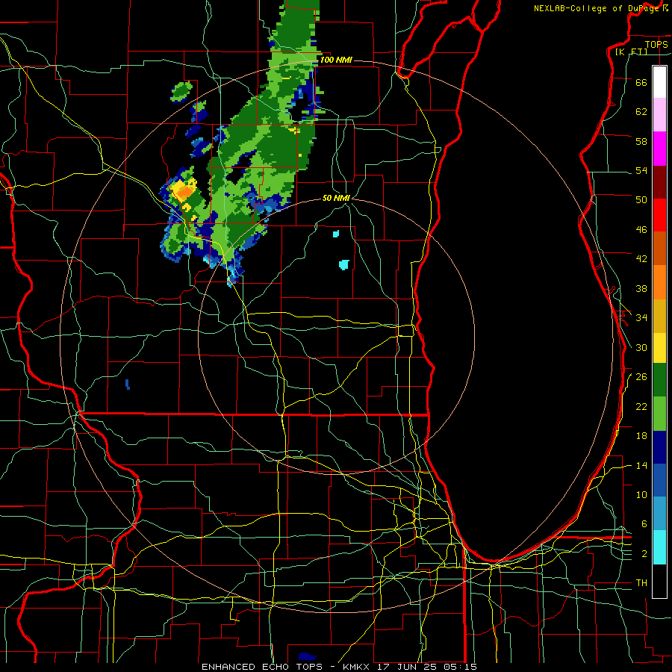This screenshot has width=672, height=672.
Task: Click the 6 legend value
Action: click(x=644, y=523)
